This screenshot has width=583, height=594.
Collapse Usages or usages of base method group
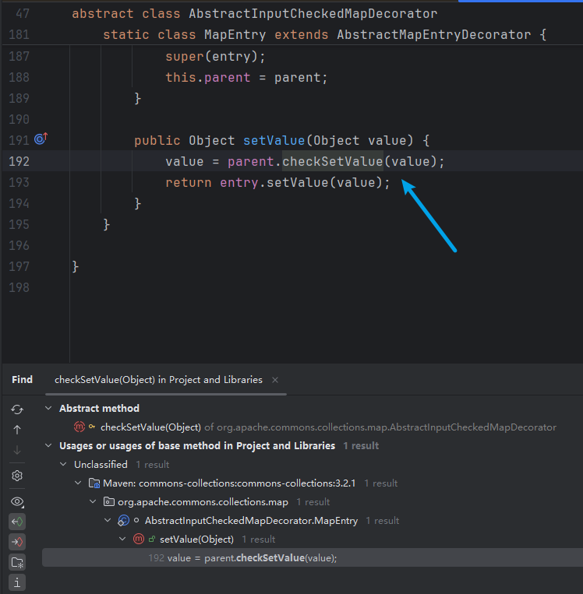point(48,445)
